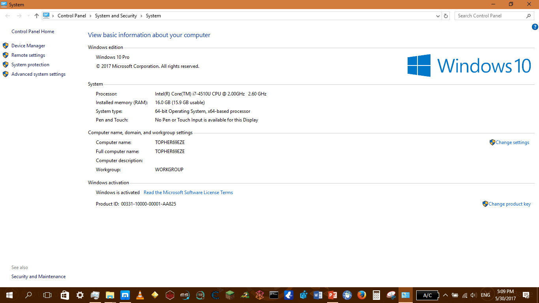Open the Windows Start menu
The height and width of the screenshot is (303, 539).
9,295
